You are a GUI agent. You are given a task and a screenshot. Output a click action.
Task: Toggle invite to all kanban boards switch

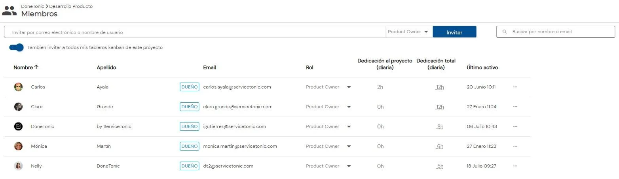click(x=17, y=47)
